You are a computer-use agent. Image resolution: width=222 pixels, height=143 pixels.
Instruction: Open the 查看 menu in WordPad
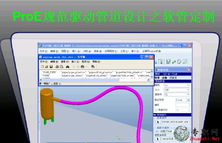[65, 61]
